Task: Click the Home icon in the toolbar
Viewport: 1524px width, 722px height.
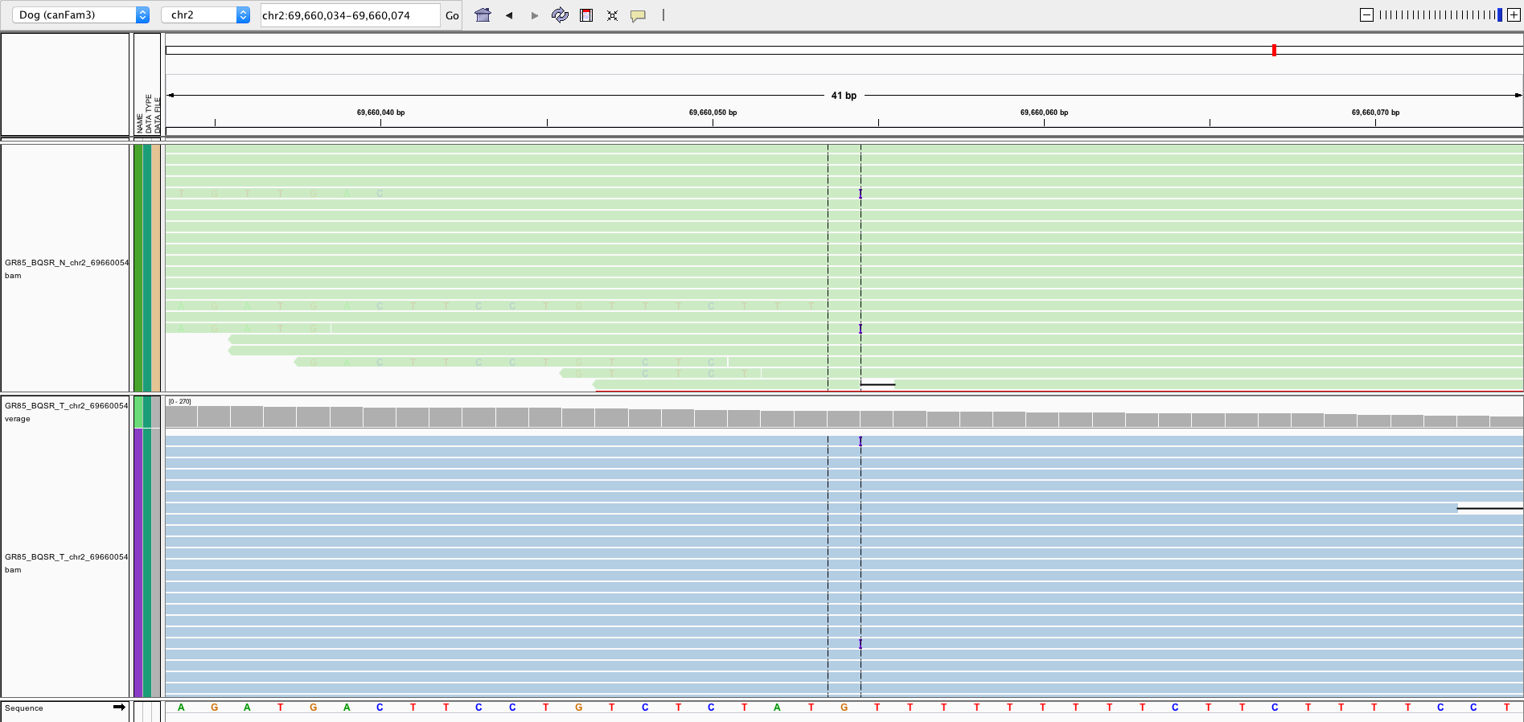Action: 483,14
